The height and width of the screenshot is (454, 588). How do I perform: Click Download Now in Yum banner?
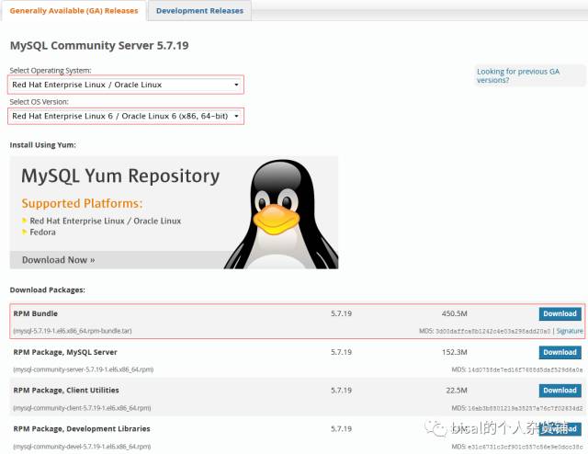point(58,260)
